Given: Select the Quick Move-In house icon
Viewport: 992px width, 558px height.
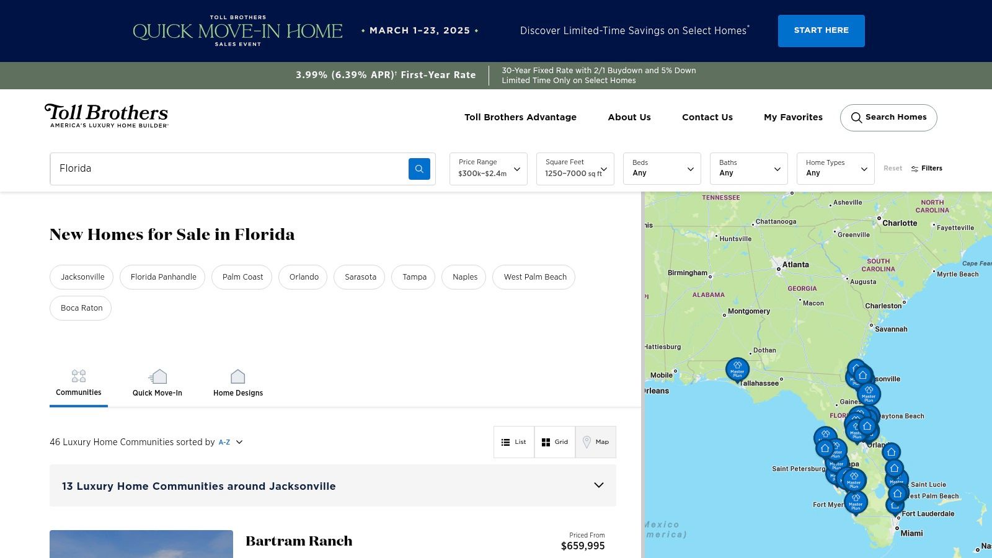Looking at the screenshot, I should pos(157,376).
